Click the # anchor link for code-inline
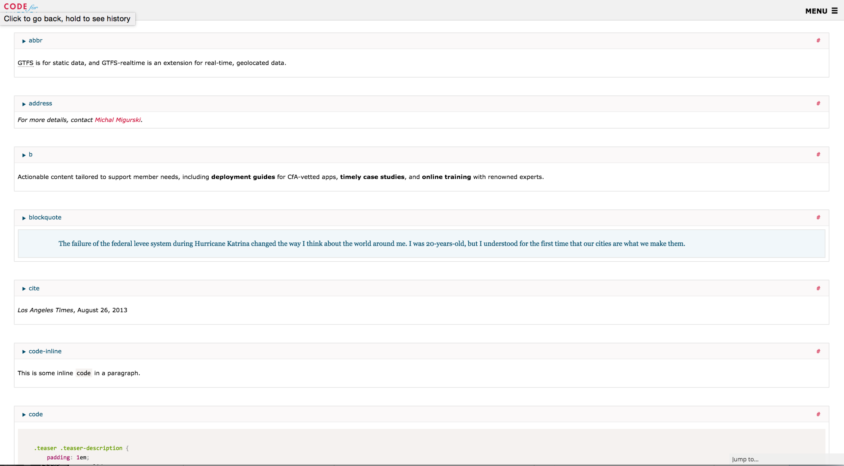Viewport: 844px width, 466px height. click(818, 351)
